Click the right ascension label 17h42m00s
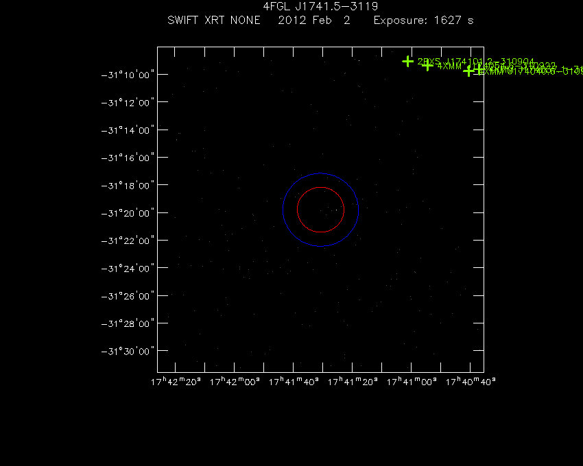This screenshot has width=583, height=466. 235,382
